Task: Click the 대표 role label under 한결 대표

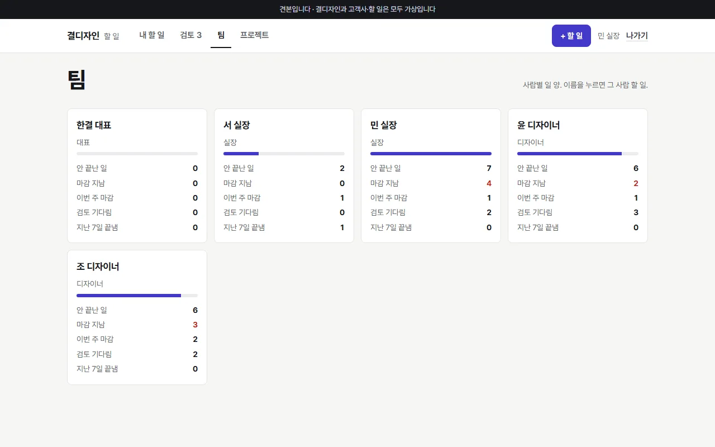Action: (x=83, y=142)
